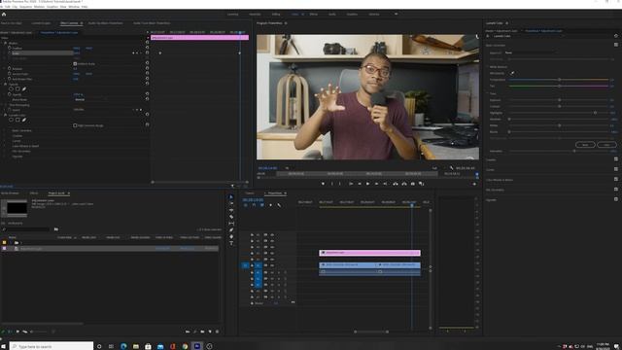
Task: Delete selected item with Project panel trash icon
Action: 217,332
